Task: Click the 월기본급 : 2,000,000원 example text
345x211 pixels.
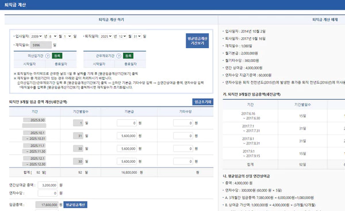Action: click(x=241, y=53)
